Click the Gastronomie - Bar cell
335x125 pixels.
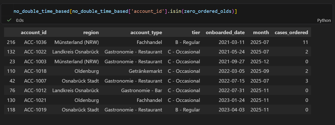click(x=142, y=90)
